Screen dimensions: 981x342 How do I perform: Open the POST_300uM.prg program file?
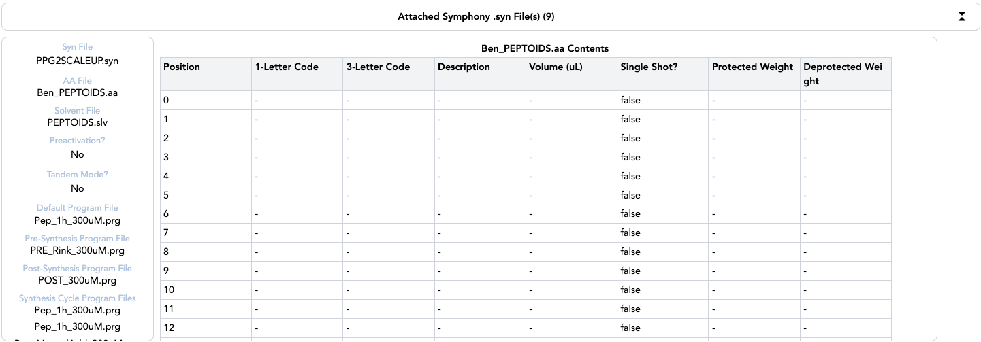coord(78,280)
